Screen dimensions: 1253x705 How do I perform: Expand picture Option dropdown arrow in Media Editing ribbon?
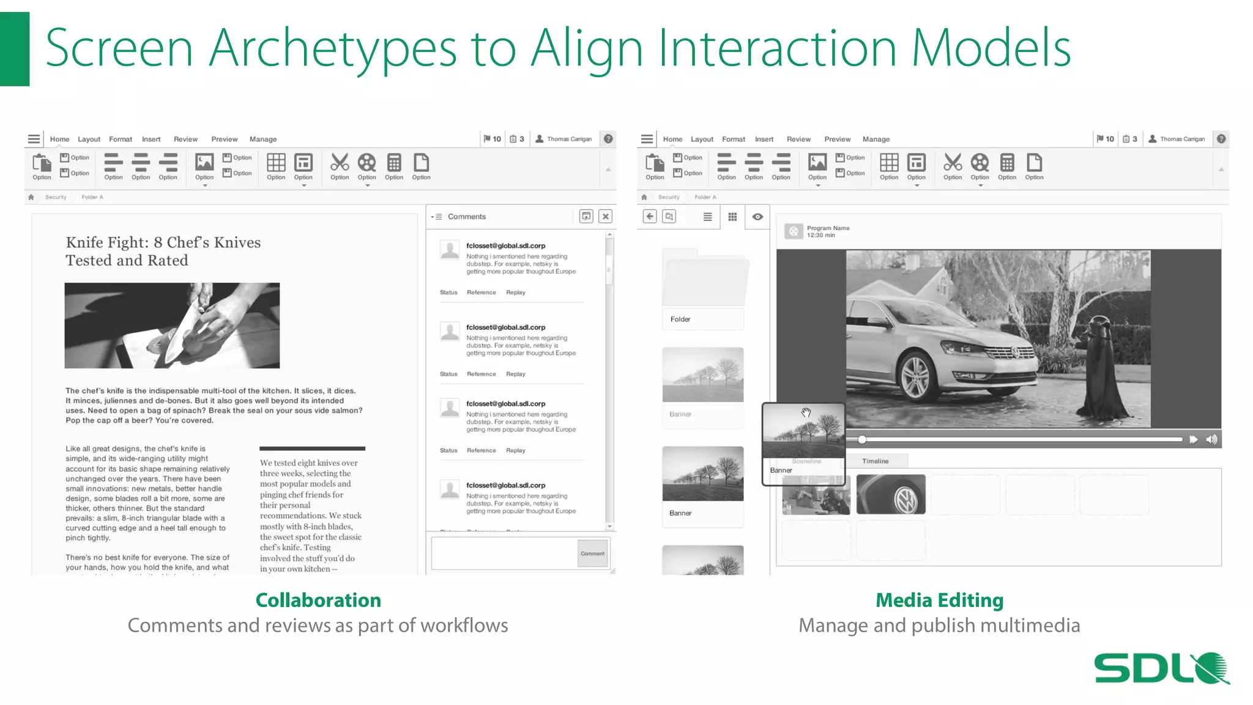[817, 185]
